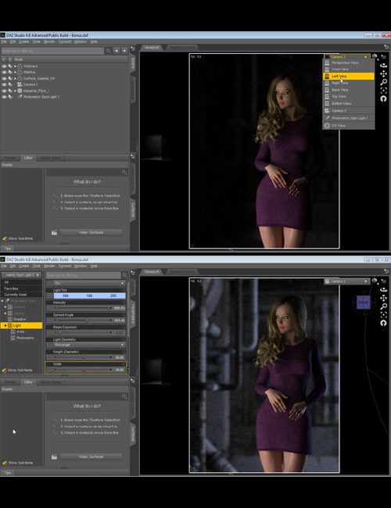Screen dimensions: 391x508
Task: Open the Spot Light 2 selection dropdown
Action: pos(21,275)
